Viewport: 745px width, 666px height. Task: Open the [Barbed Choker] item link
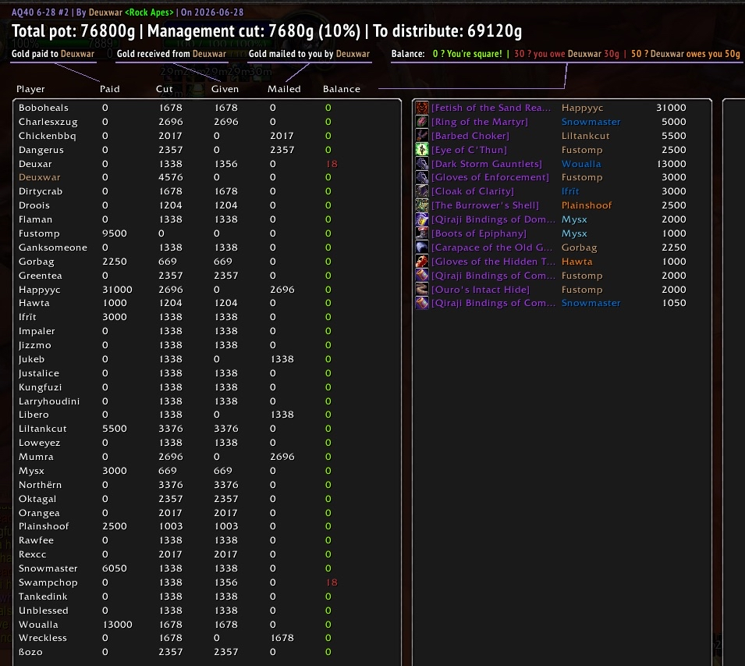tap(470, 136)
